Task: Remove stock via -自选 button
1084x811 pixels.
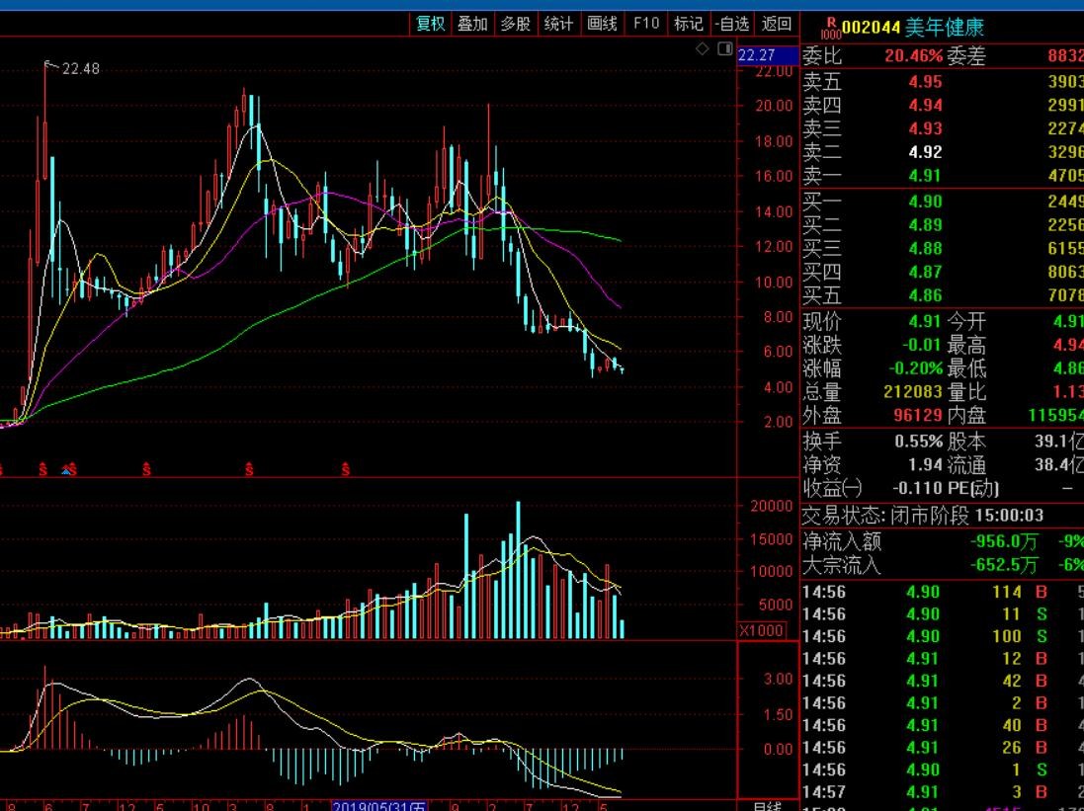Action: pos(732,24)
